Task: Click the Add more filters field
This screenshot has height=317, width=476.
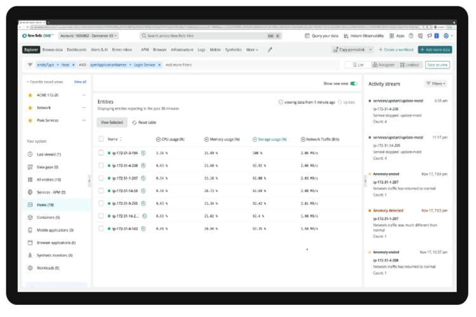Action: tap(178, 65)
